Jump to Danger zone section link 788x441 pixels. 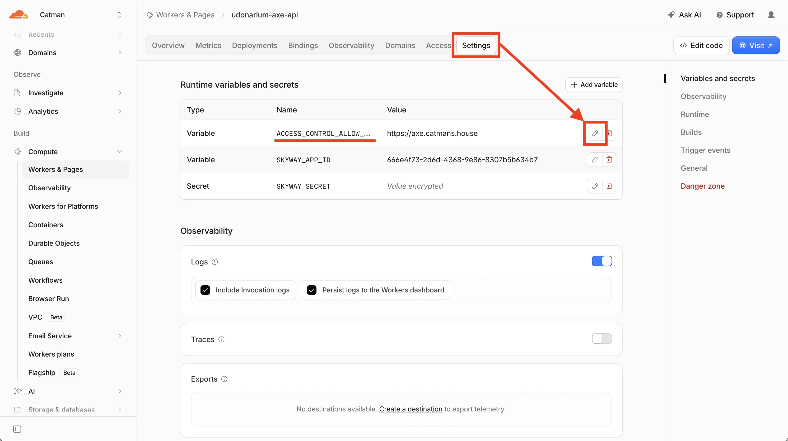(x=703, y=186)
